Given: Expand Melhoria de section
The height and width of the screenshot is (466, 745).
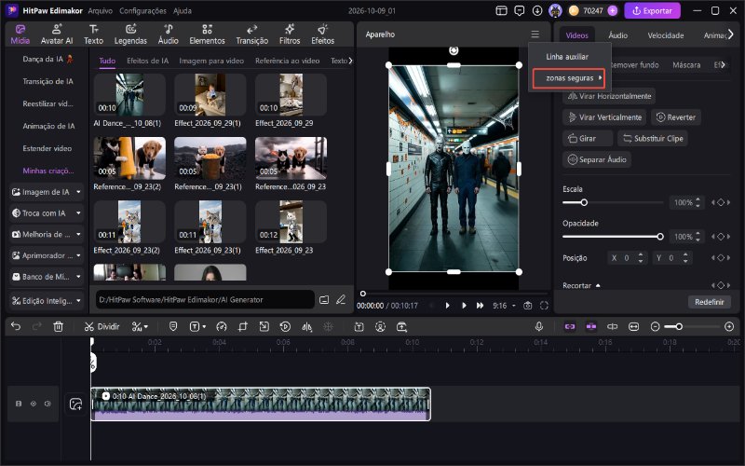Looking at the screenshot, I should [x=46, y=235].
